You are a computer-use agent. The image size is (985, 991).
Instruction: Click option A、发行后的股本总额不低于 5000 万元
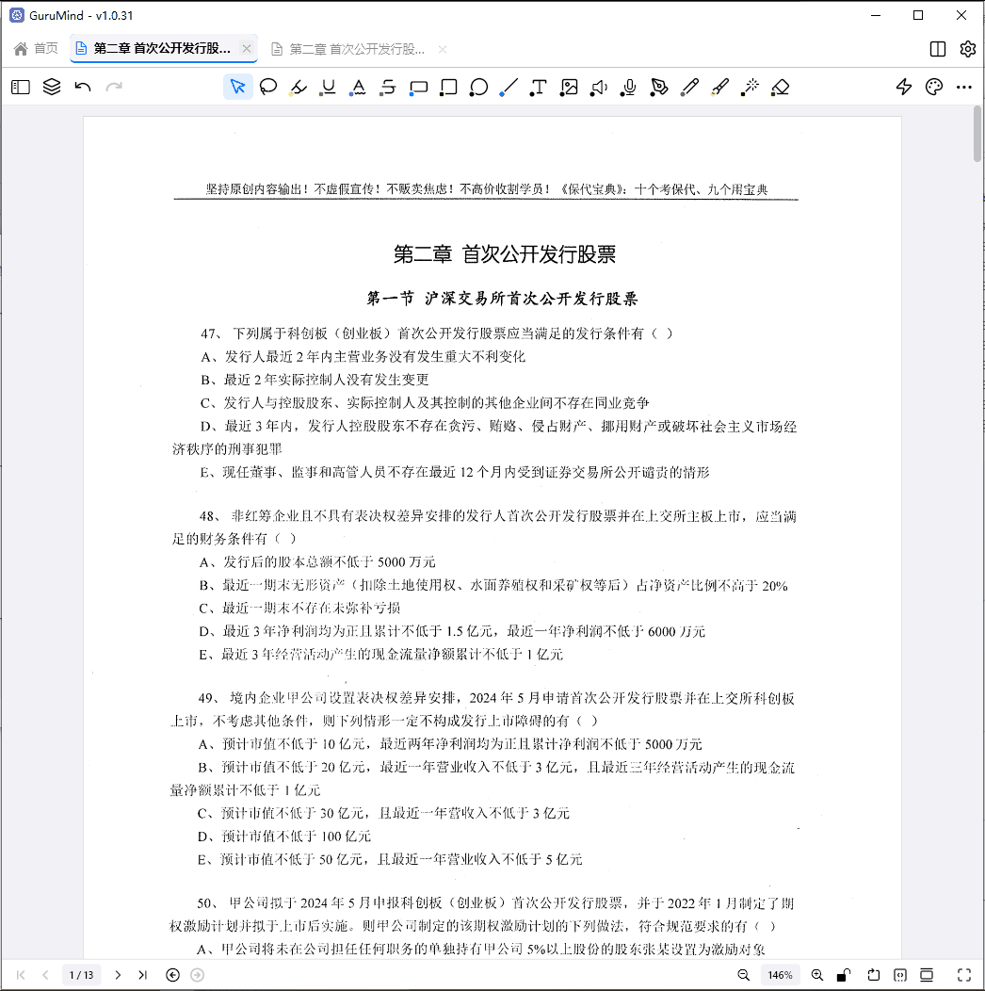point(317,561)
